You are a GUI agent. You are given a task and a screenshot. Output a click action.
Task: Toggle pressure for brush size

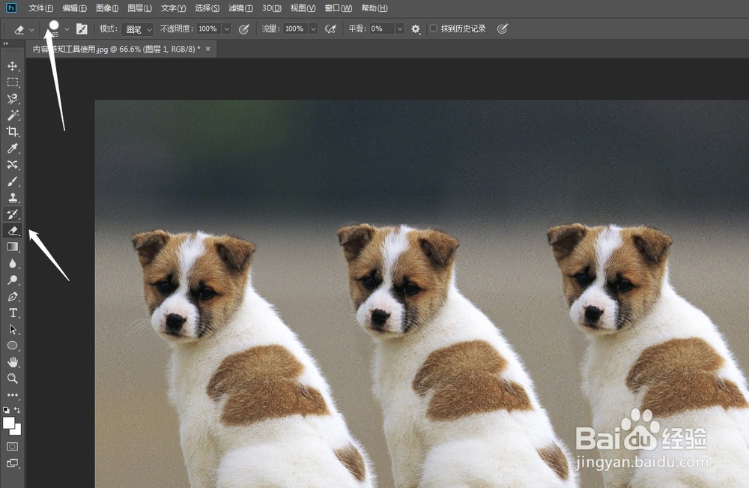502,29
